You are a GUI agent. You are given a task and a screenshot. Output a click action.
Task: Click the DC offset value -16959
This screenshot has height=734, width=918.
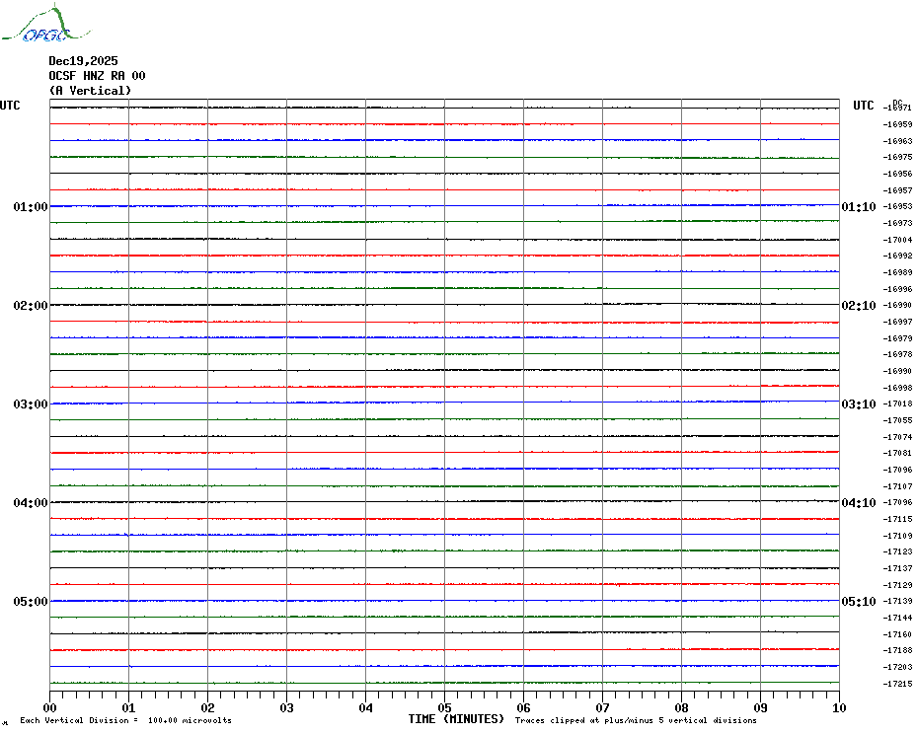pyautogui.click(x=897, y=124)
